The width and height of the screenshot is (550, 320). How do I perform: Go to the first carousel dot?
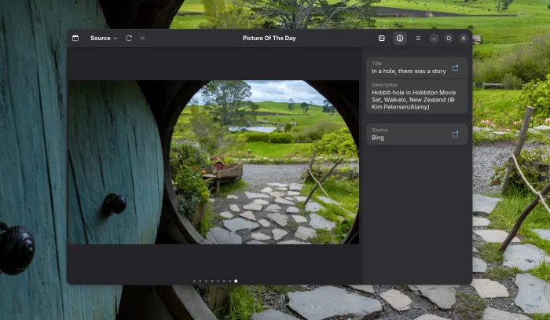(x=194, y=281)
